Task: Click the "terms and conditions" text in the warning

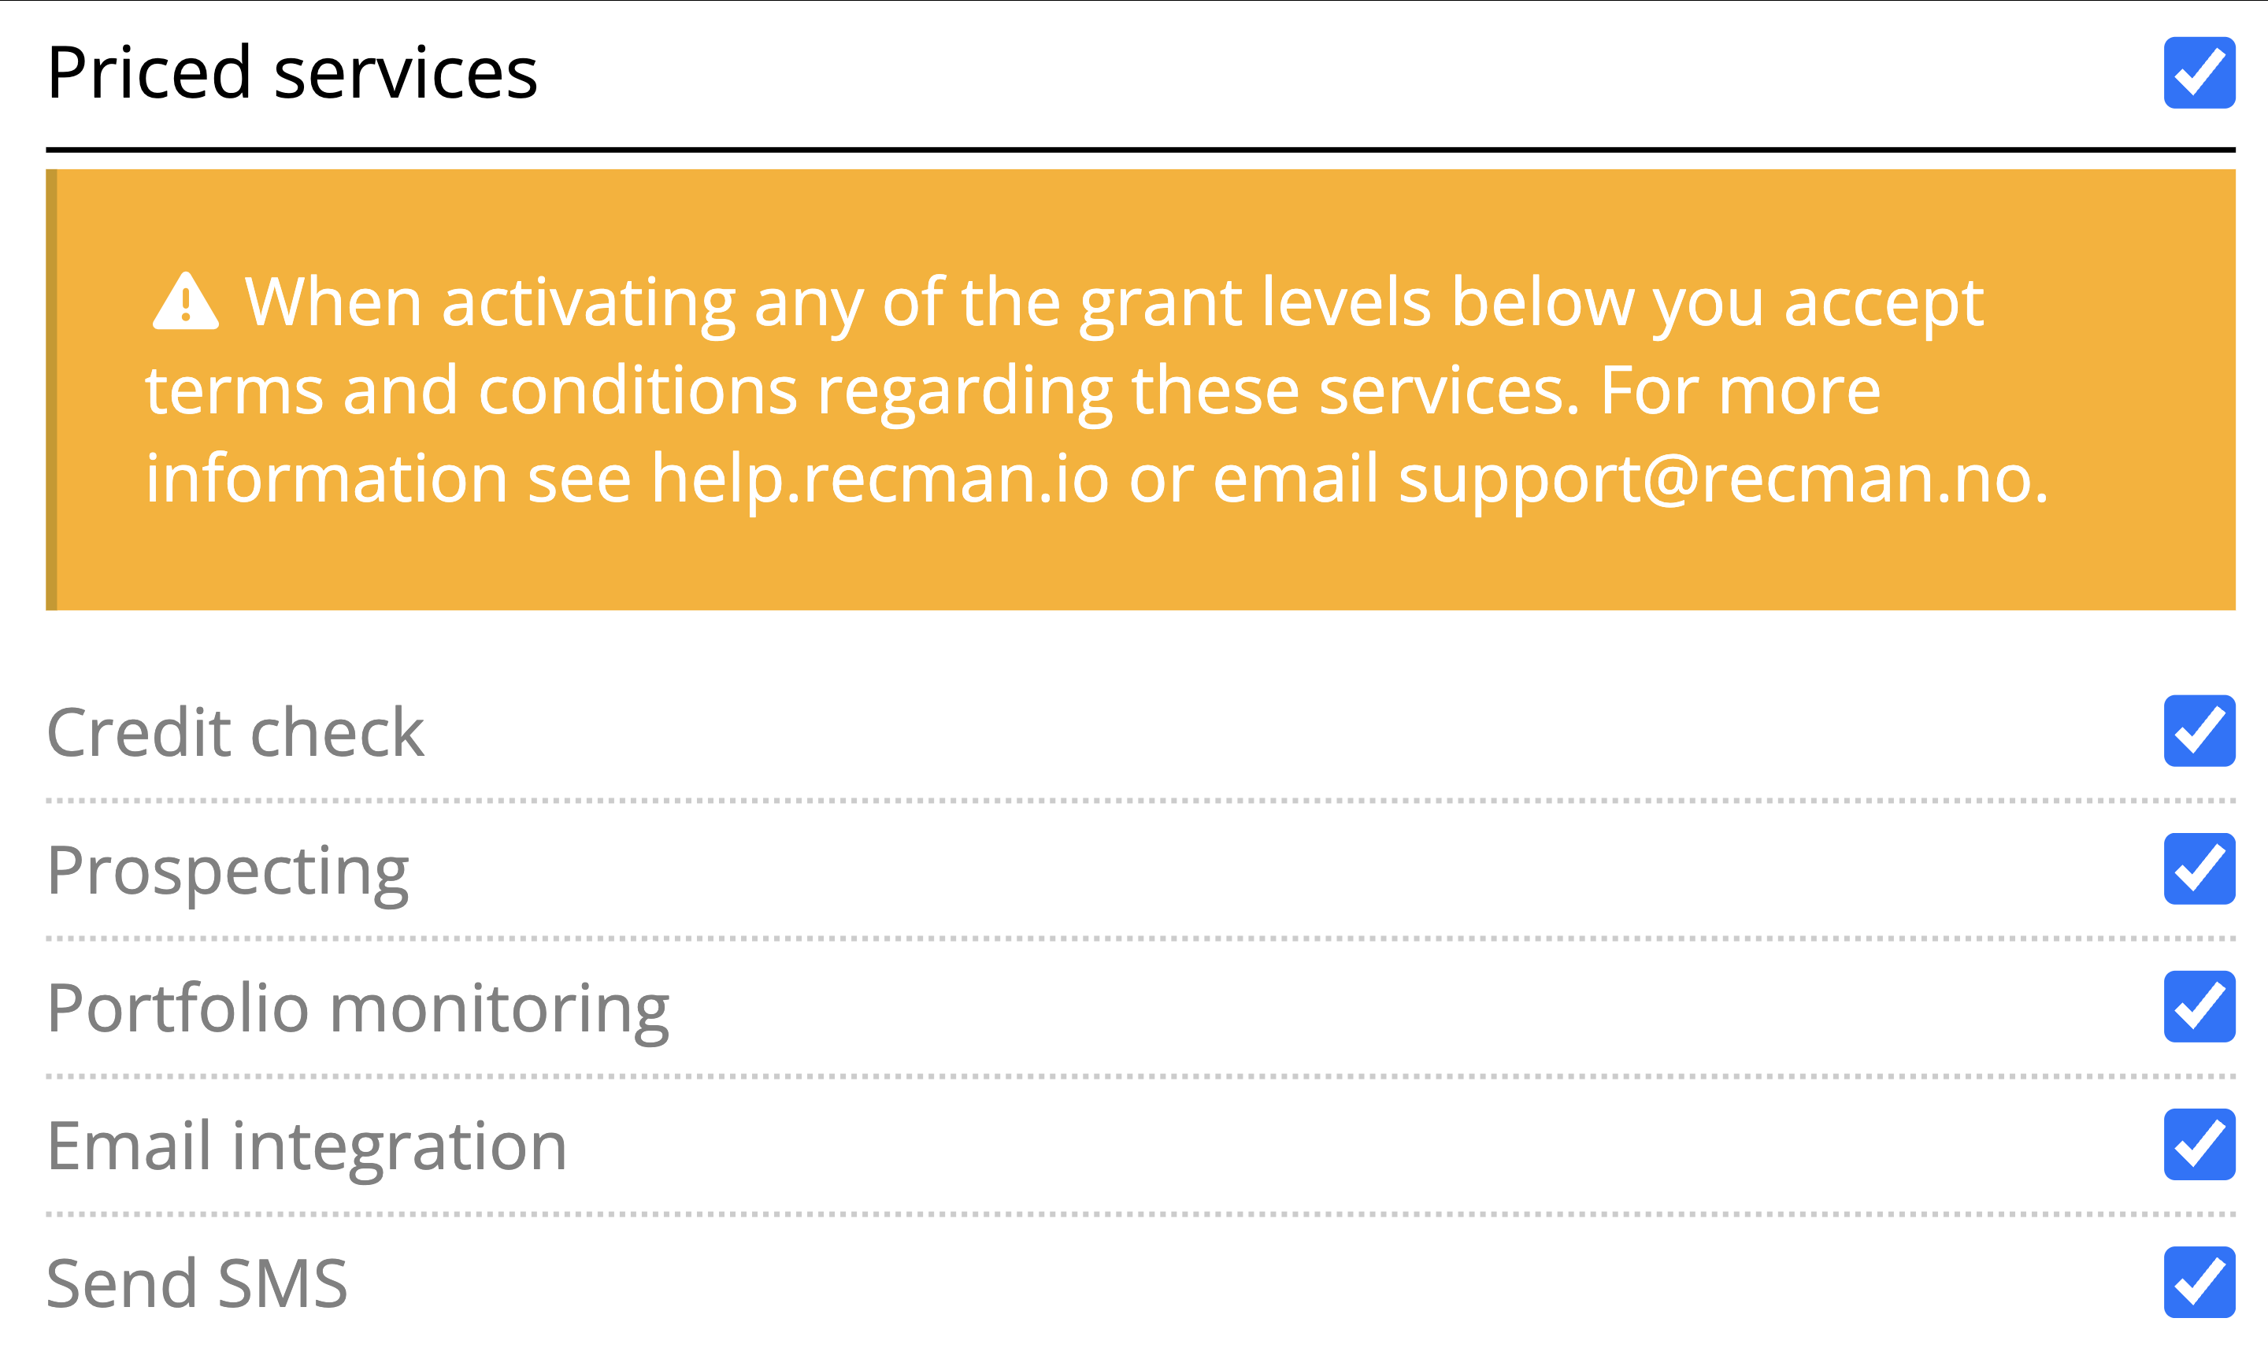Action: 470,390
